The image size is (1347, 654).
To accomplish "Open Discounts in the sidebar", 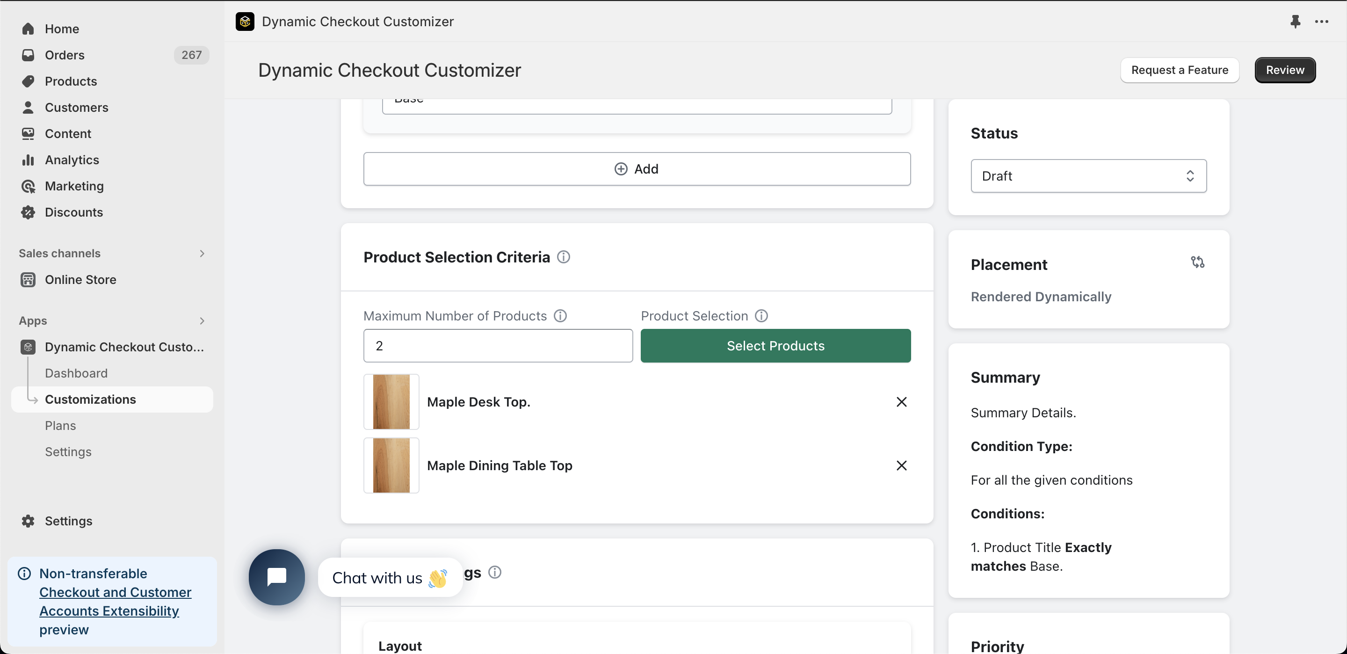I will click(74, 212).
